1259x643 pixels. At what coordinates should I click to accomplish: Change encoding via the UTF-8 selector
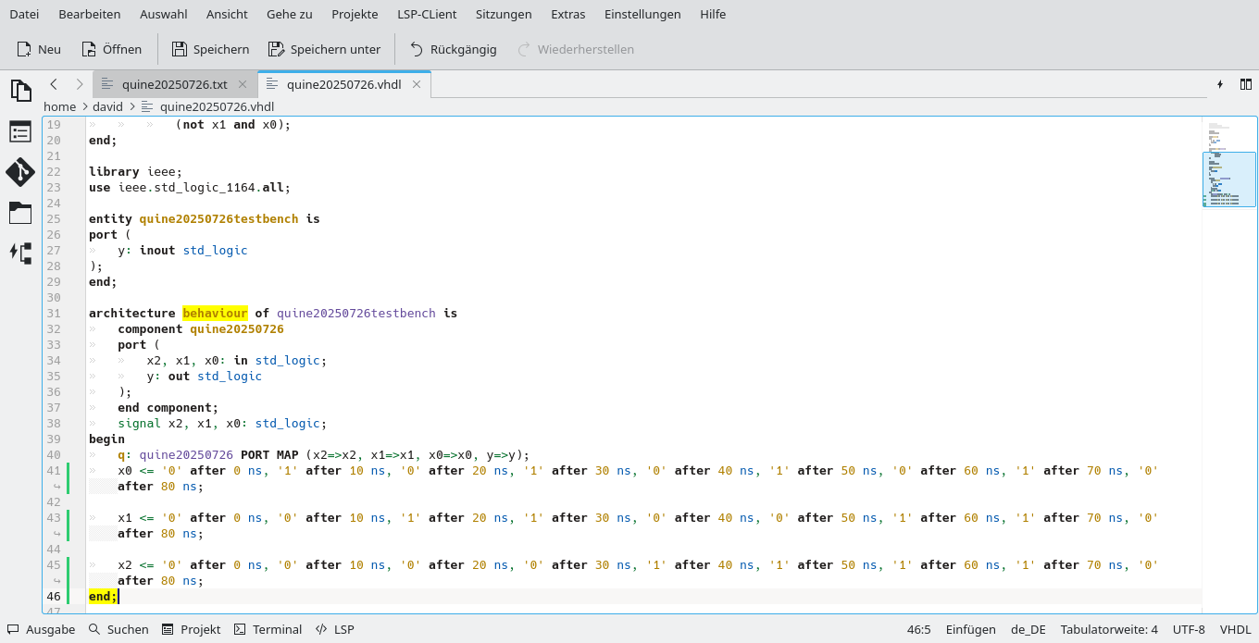(x=1189, y=629)
